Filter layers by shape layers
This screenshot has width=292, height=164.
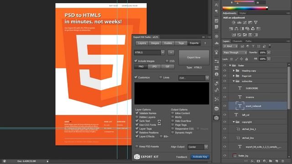[x=259, y=46]
